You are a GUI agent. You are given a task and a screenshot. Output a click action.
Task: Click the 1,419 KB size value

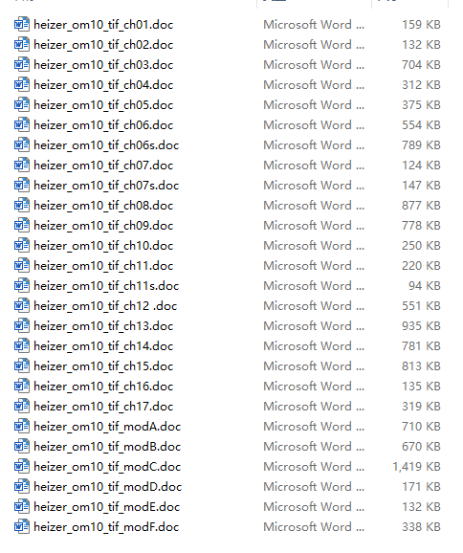point(416,467)
